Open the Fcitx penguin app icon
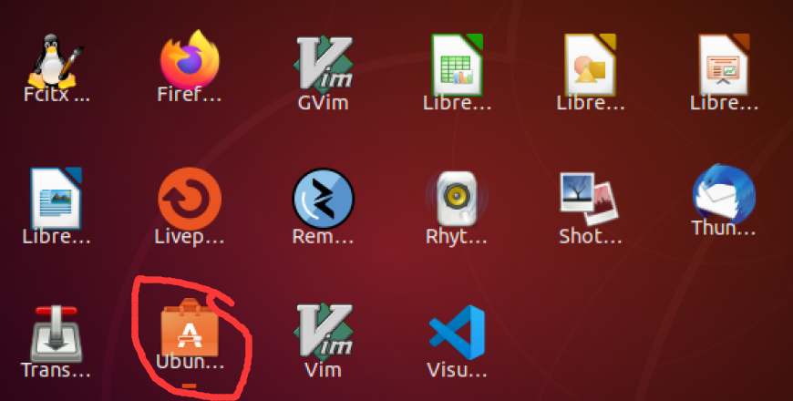This screenshot has width=793, height=401. pos(55,61)
